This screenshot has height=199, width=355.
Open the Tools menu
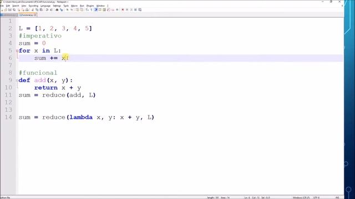[x=66, y=6]
